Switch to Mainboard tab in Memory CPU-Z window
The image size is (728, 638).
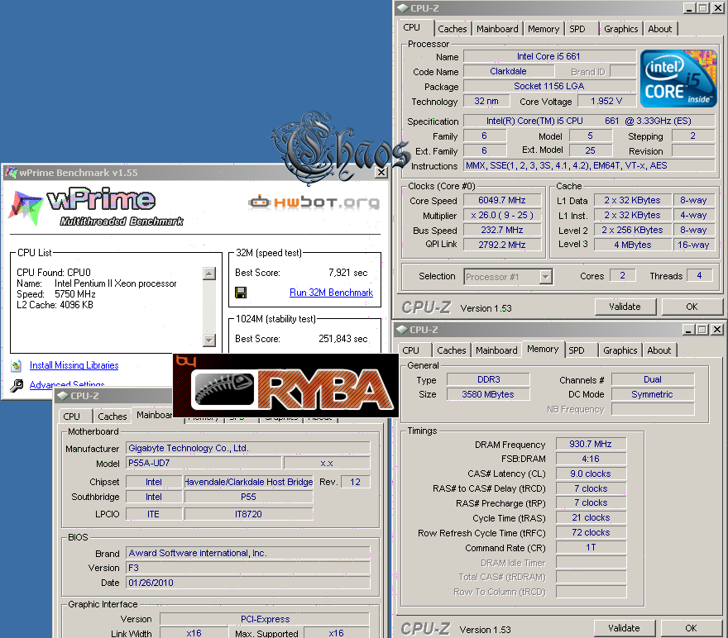click(496, 350)
